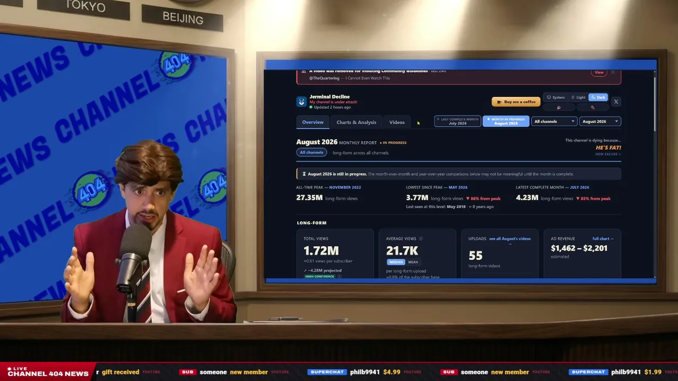Click the HIGH CONFIDENCE badge
This screenshot has height=381, width=678.
320,276
